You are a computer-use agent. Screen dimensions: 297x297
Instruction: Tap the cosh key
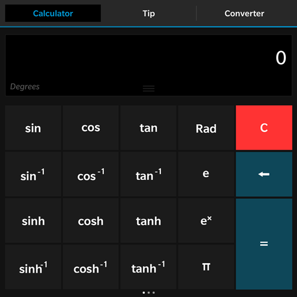point(91,221)
